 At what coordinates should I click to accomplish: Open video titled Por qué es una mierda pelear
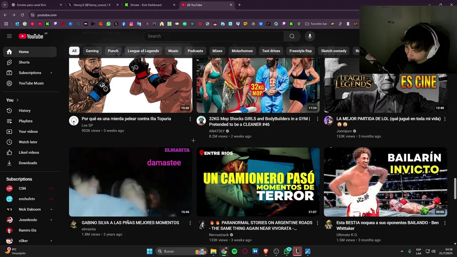point(126,119)
